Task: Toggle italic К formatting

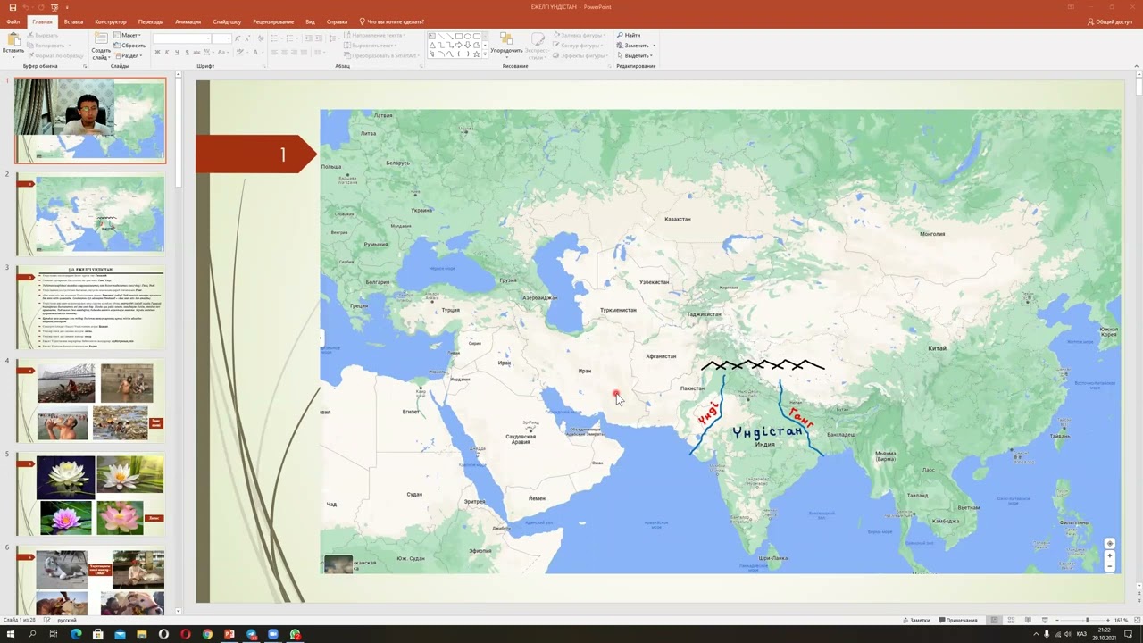Action: (167, 52)
